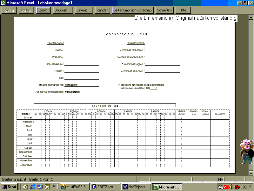Close print preview with Schließen

pos(164,10)
